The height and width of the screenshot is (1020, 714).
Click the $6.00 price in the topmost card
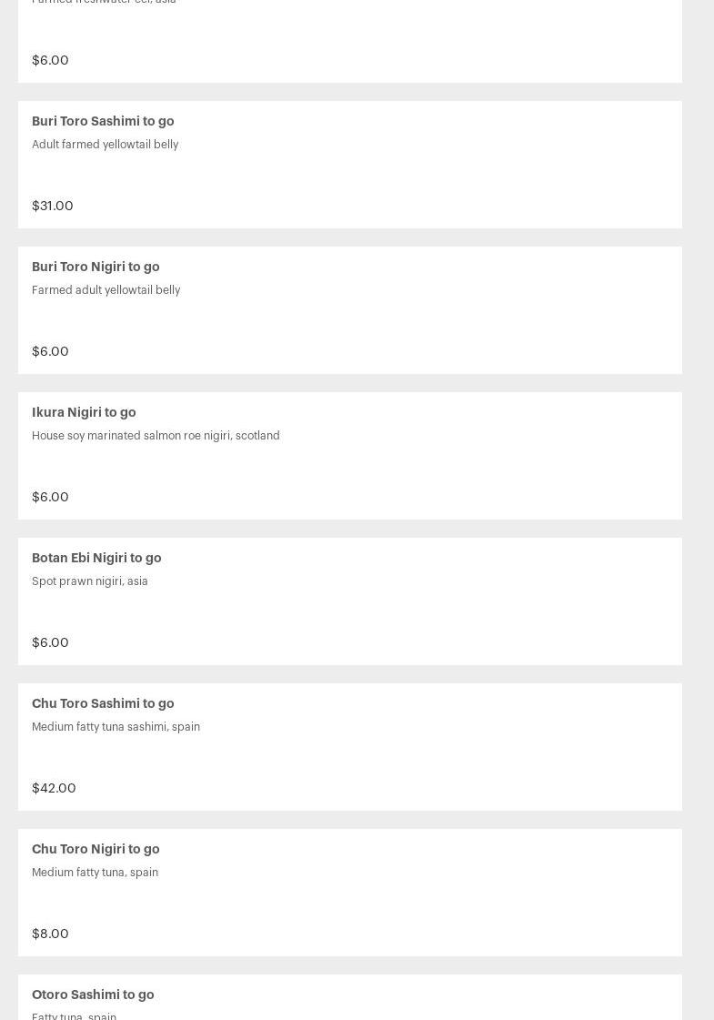(50, 60)
